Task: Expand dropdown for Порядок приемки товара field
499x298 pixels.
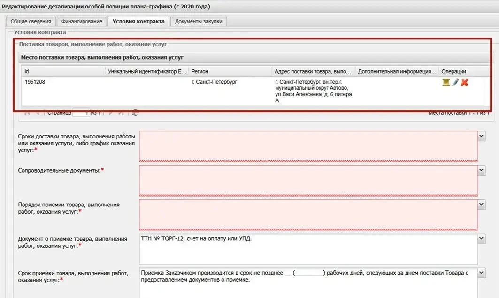Action: 482,205
